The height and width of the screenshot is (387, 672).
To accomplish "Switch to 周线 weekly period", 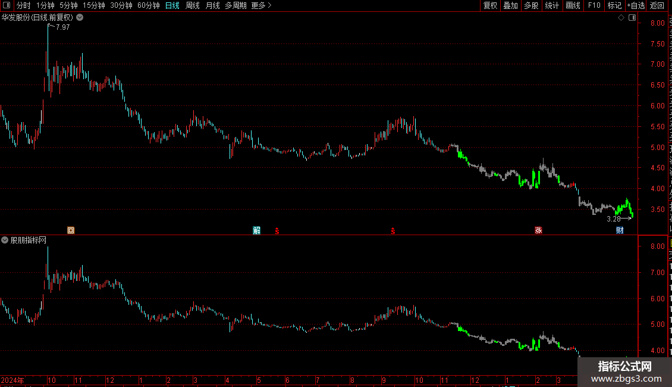I will click(193, 5).
